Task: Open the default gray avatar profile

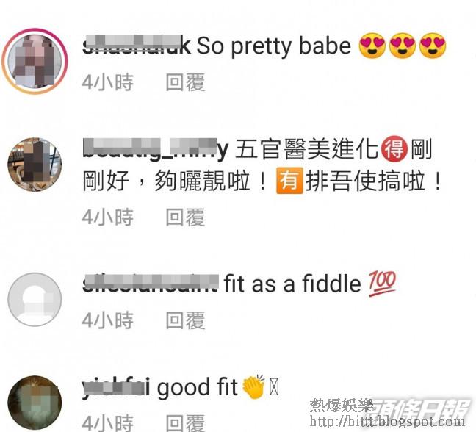Action: coord(35,299)
